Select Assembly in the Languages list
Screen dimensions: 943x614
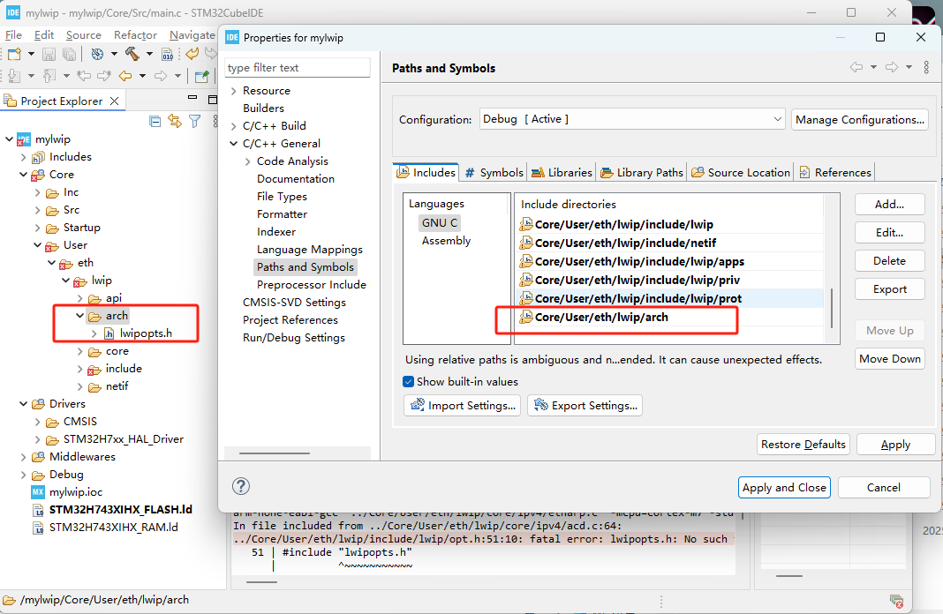click(446, 241)
